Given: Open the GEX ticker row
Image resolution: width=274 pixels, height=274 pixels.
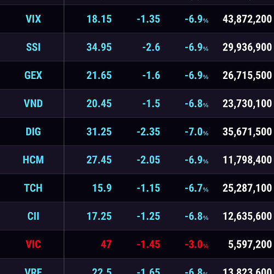Looking at the screenshot, I should 137,75.
